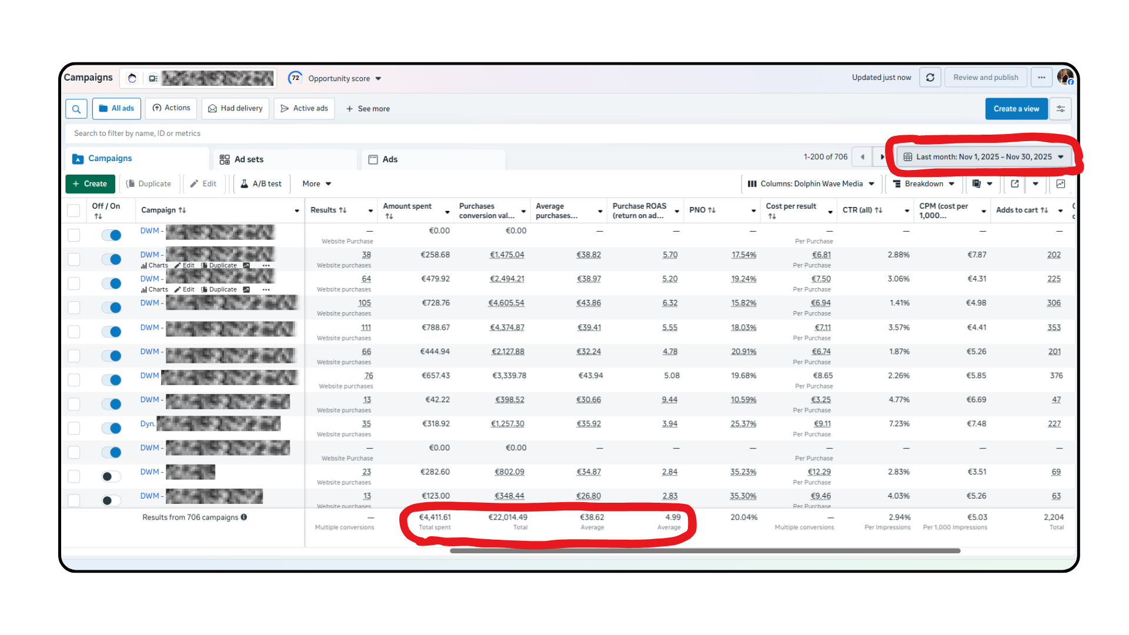The image size is (1129, 635).
Task: Open the three-dot more options menu
Action: coord(1041,78)
